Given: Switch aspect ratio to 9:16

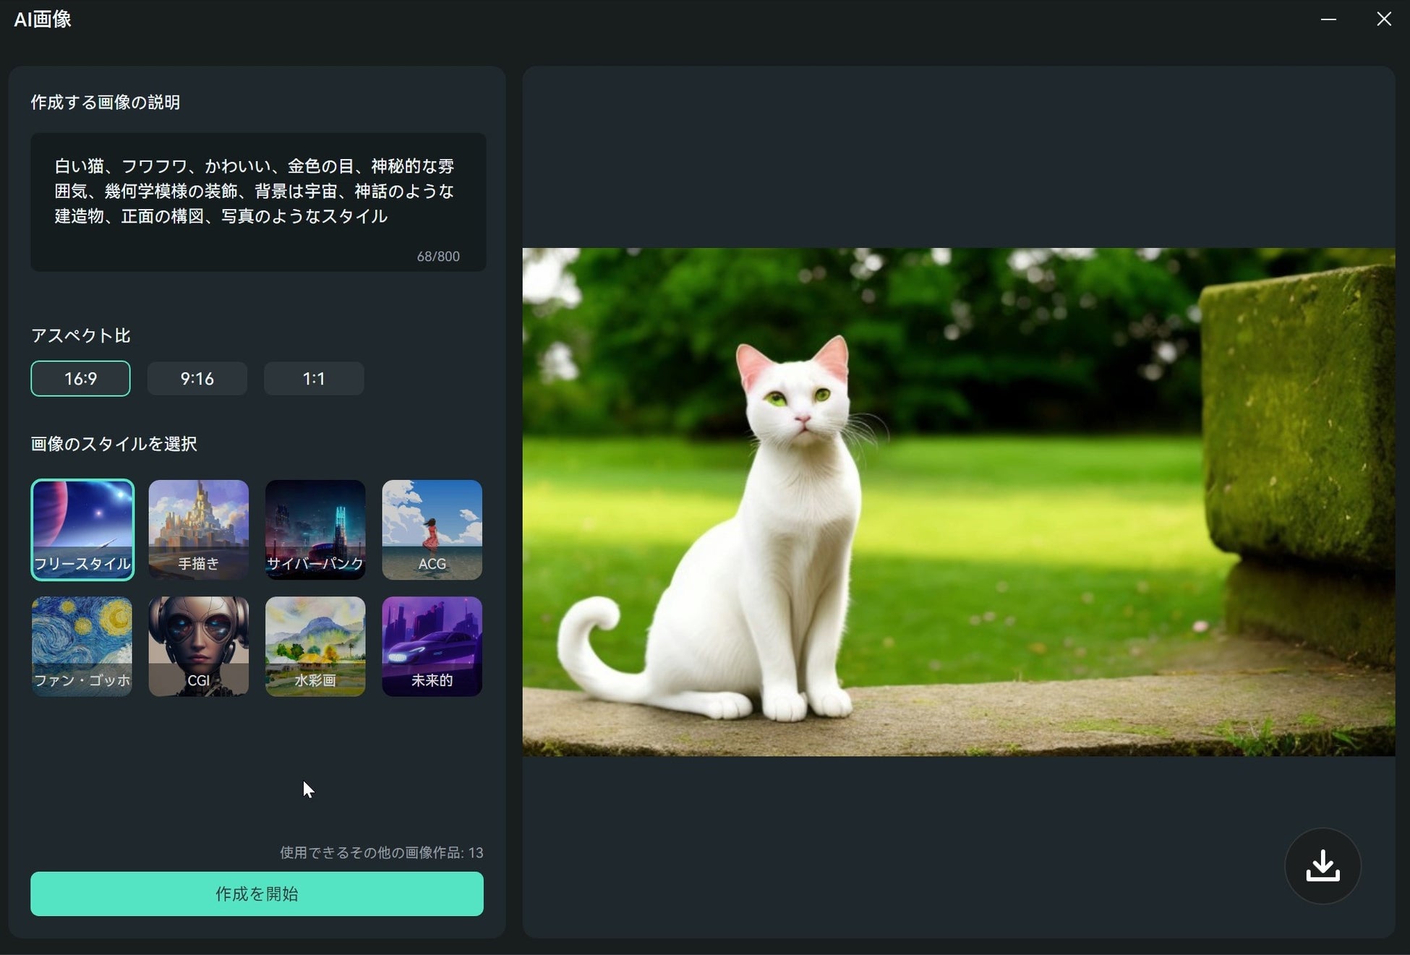Looking at the screenshot, I should click(197, 379).
